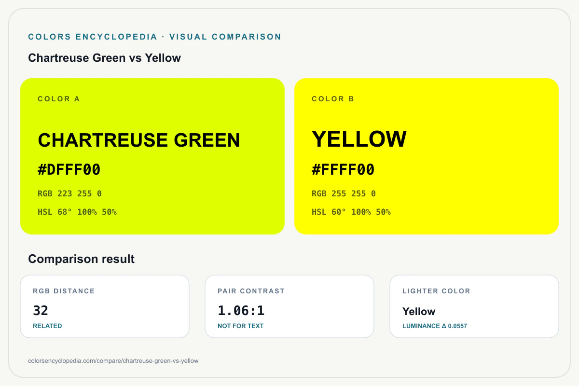Click the RGB 223 255 0 value
This screenshot has width=579, height=386.
tap(69, 193)
